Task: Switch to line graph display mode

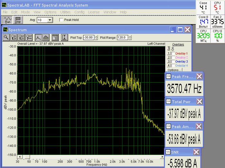Action: click(38, 37)
